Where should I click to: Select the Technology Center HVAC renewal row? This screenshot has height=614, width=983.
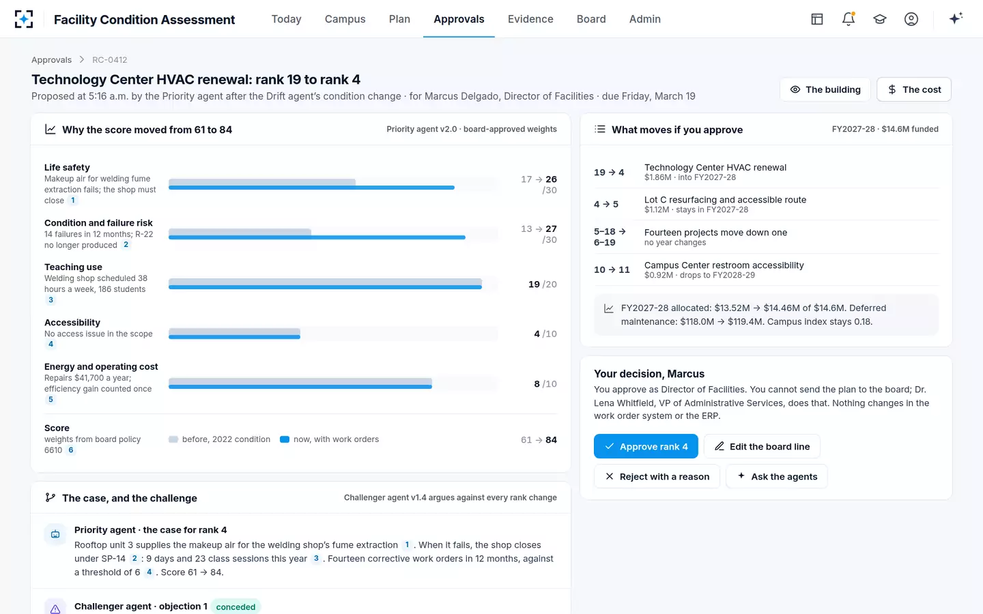click(766, 172)
